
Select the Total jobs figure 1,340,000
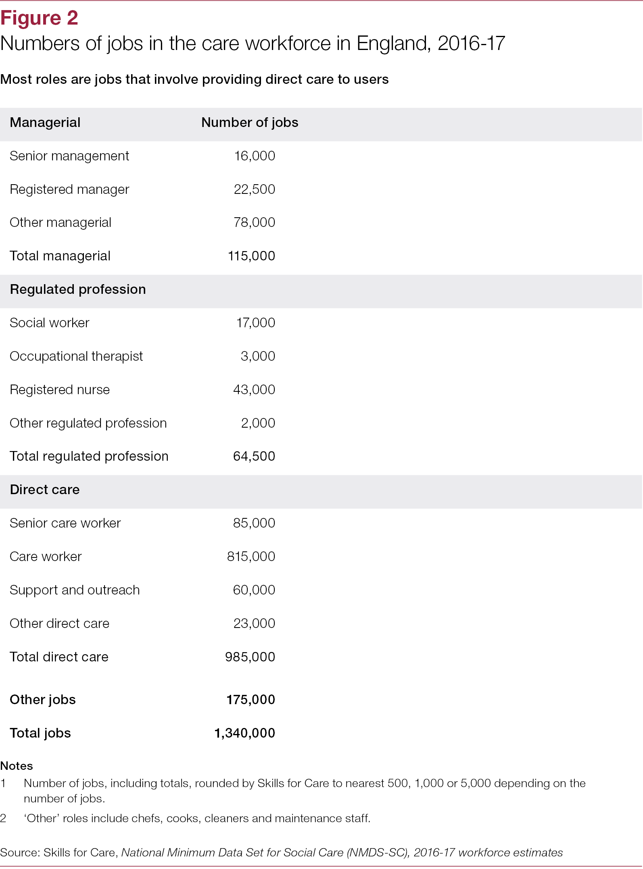(245, 733)
